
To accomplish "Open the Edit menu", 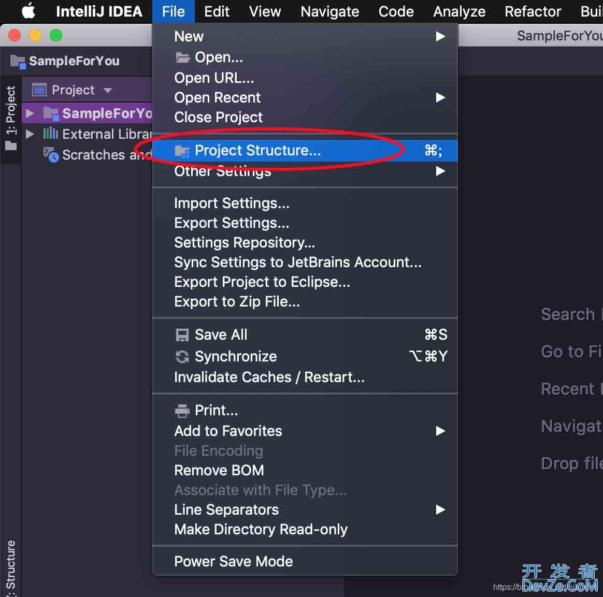I will 217,11.
